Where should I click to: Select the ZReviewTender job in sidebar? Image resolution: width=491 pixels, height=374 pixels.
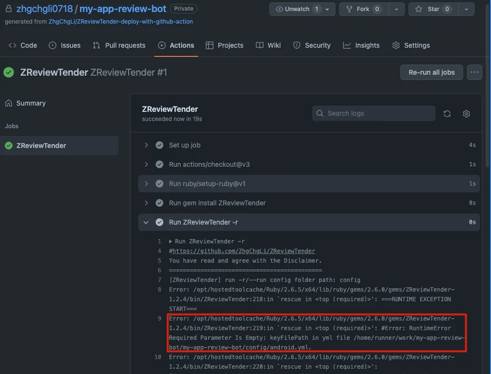coord(41,146)
